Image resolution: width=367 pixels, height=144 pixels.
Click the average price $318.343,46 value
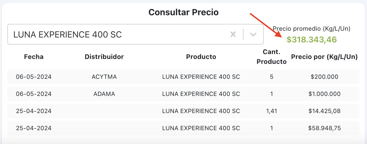312,40
